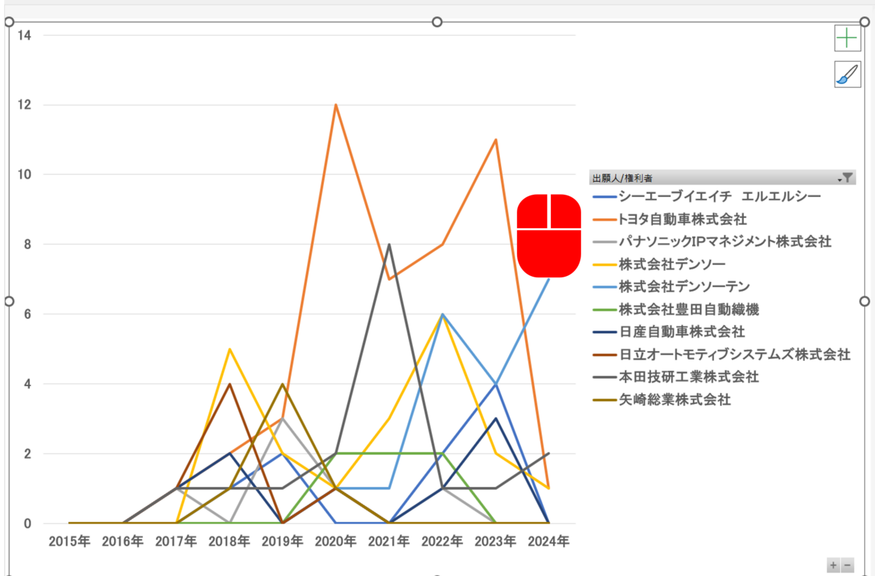This screenshot has width=875, height=576.
Task: Click the 2019年 axis label
Action: 283,542
